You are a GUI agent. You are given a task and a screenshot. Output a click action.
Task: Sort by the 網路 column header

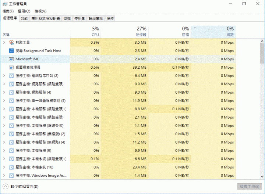point(213,32)
